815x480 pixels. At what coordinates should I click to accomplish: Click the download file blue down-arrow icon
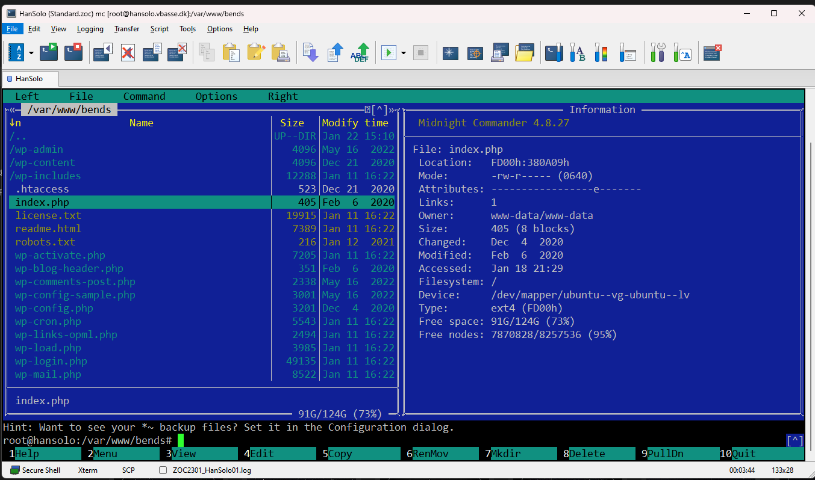[310, 52]
